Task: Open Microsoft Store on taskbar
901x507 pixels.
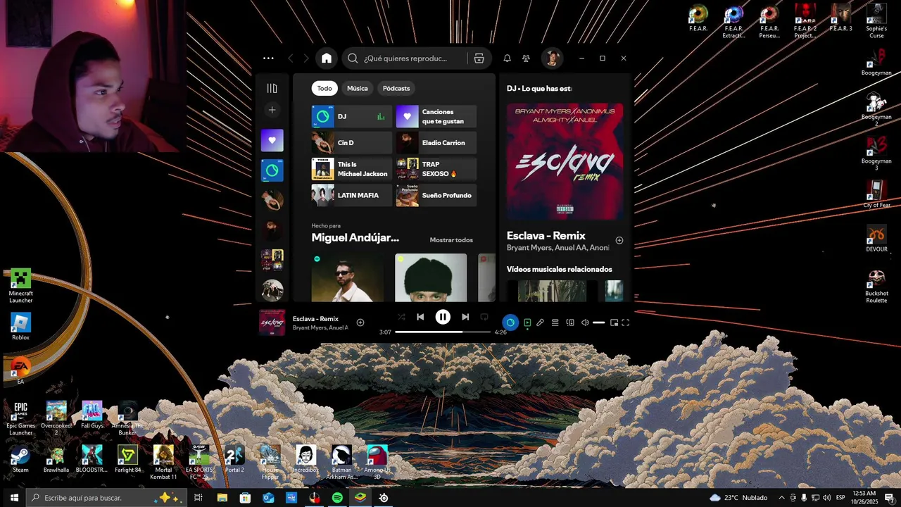Action: (x=245, y=498)
